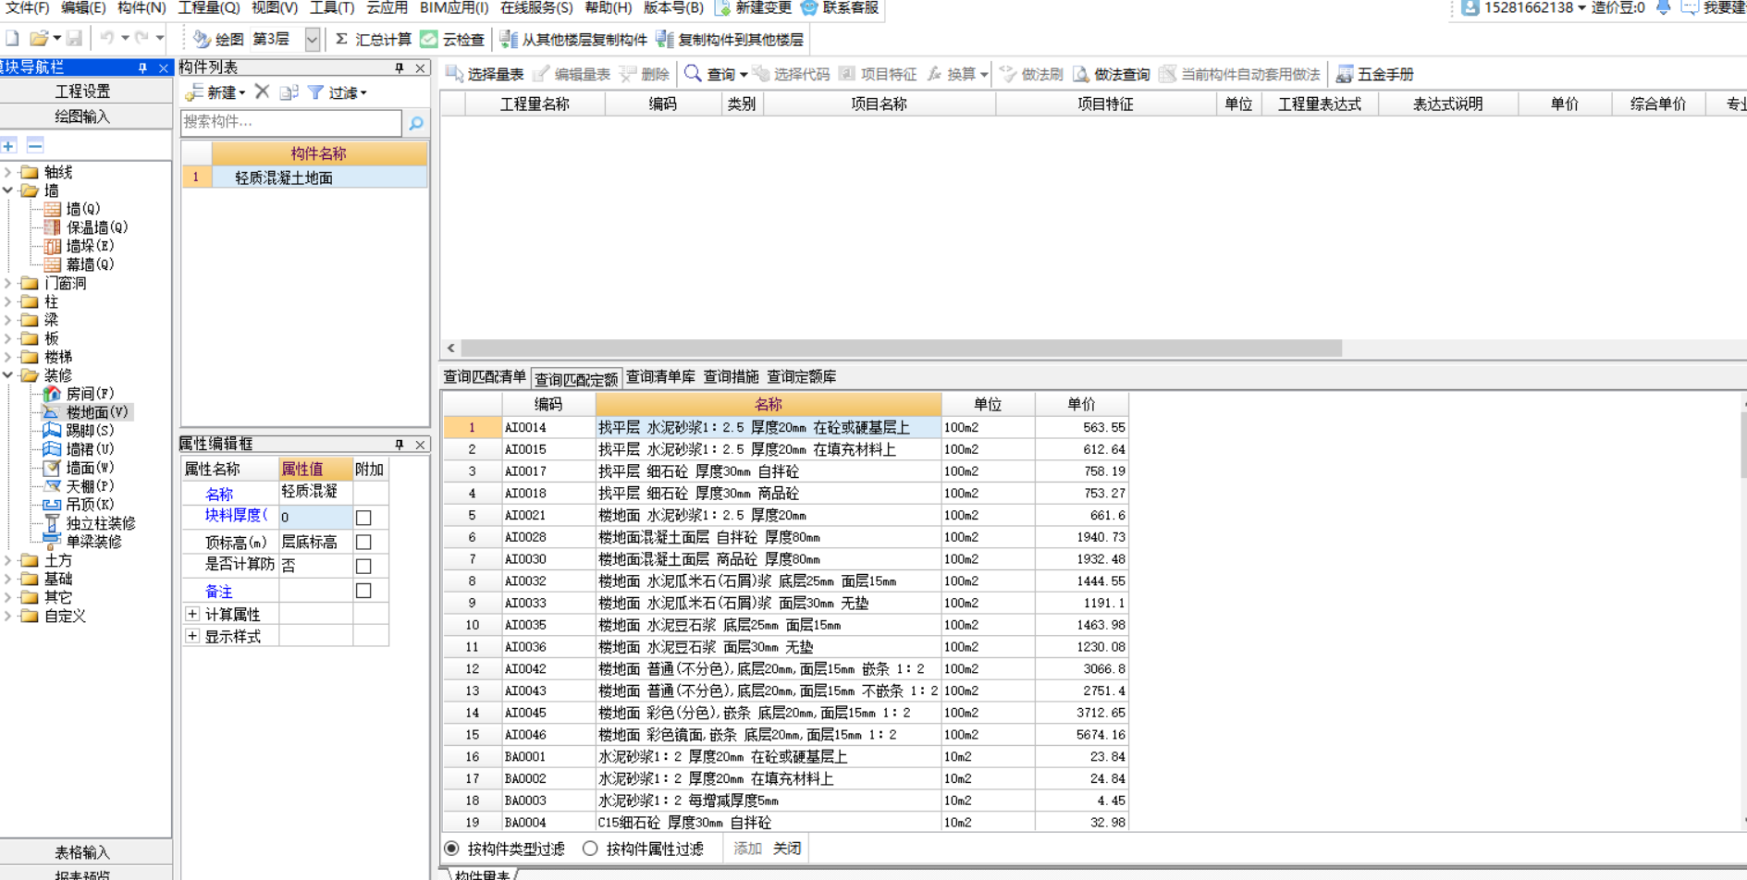Switch to 查询清单库 tab

660,377
